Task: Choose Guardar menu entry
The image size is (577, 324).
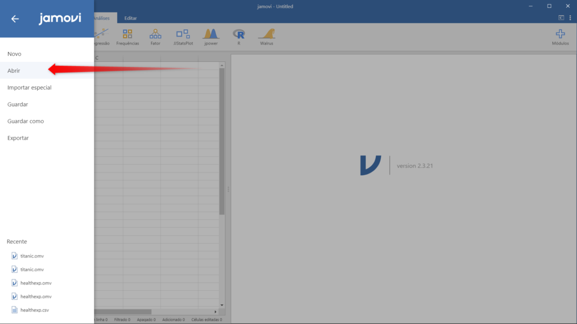Action: (47, 104)
